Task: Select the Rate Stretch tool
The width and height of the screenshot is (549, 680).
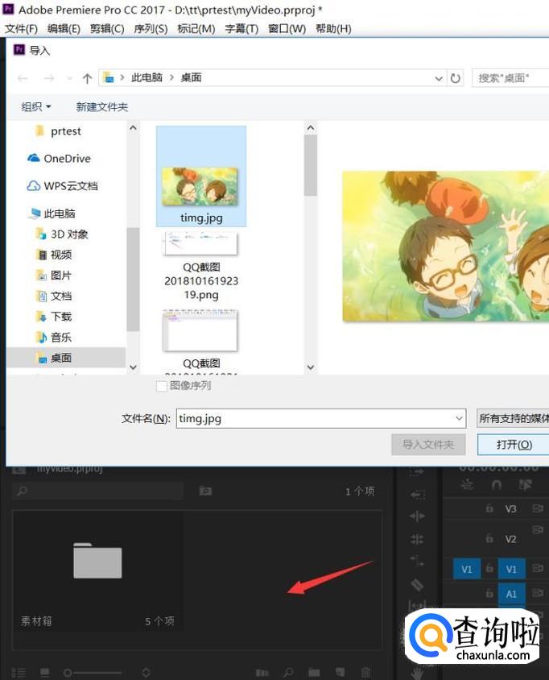Action: (417, 562)
